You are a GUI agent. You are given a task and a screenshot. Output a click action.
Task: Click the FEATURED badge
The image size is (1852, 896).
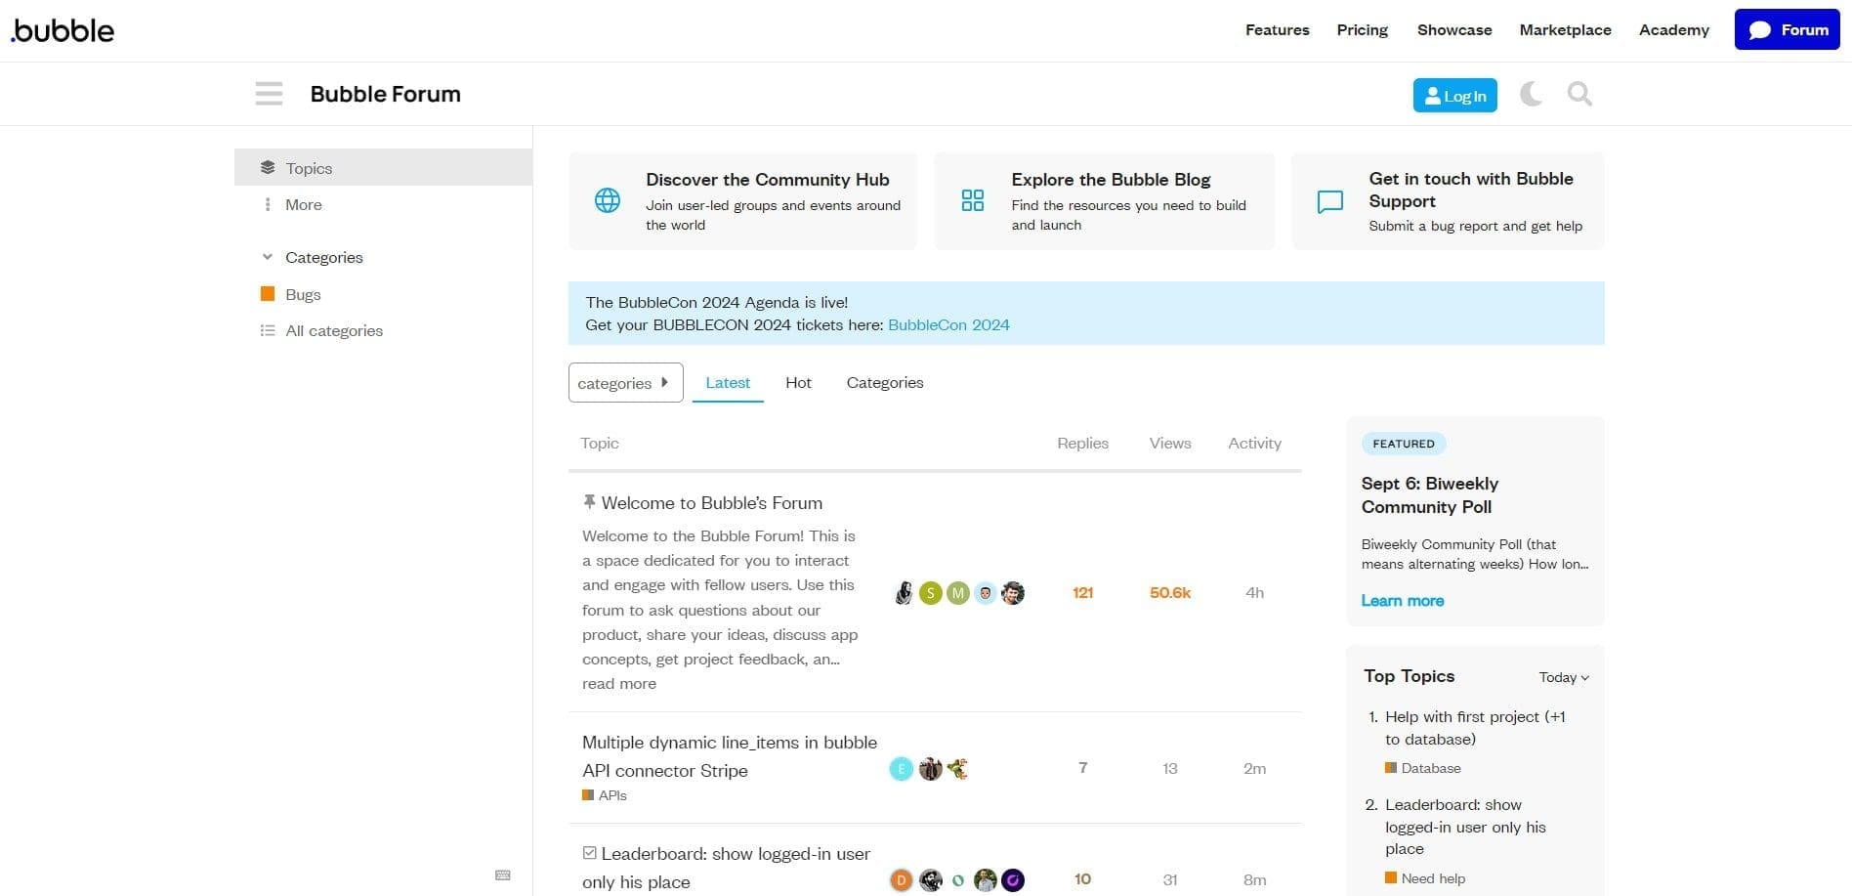[x=1404, y=444]
